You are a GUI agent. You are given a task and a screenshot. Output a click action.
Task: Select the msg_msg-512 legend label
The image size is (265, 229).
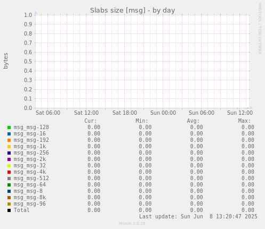31,179
